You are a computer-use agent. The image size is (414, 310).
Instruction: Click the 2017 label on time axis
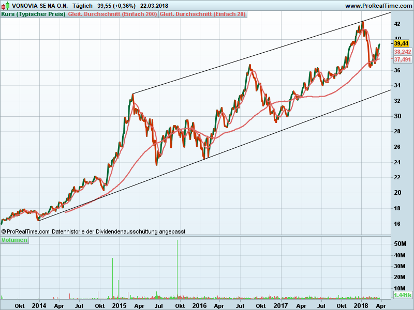point(280,305)
